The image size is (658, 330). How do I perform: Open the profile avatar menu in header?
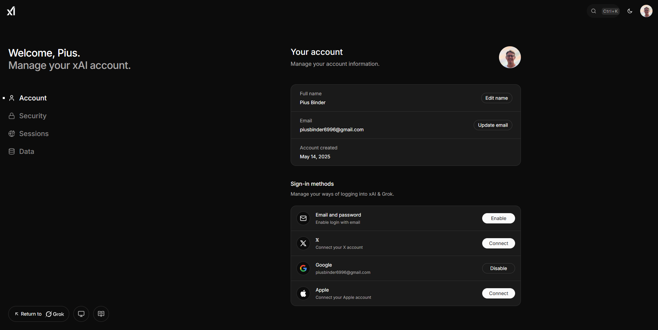(646, 11)
